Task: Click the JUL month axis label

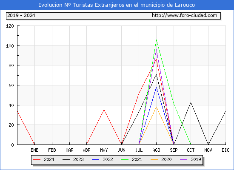Action: tap(139, 150)
